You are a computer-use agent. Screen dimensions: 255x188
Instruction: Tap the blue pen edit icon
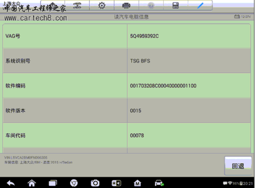click(200, 6)
